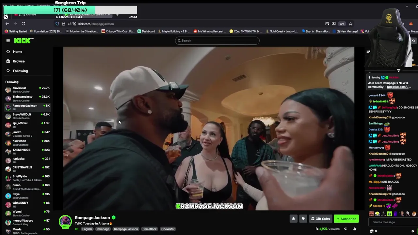Click the English stream tag

coord(87,229)
